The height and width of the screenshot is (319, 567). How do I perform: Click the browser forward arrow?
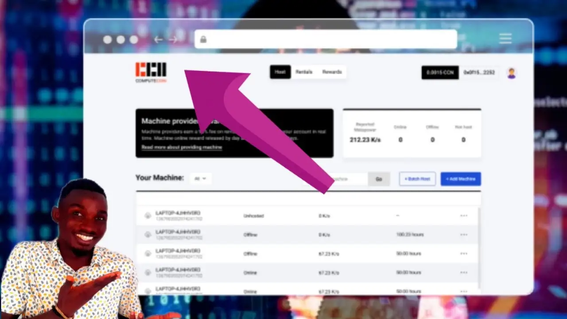pos(173,40)
